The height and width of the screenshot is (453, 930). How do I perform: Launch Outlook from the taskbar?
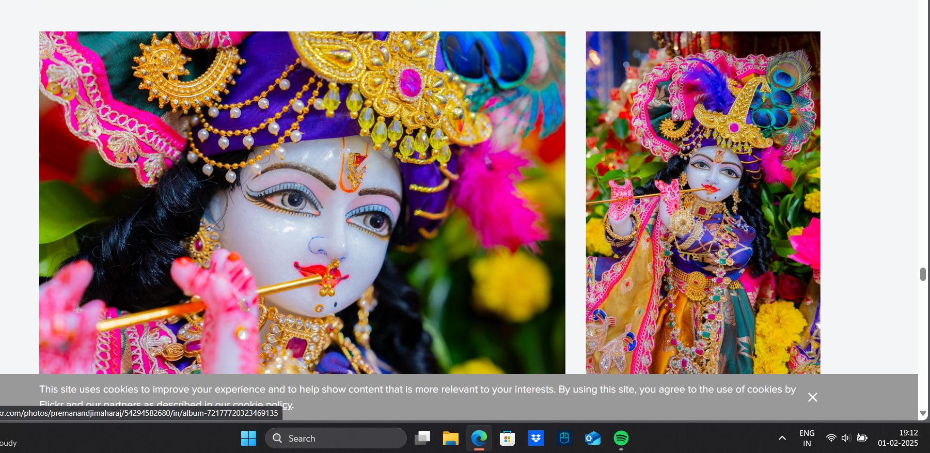click(593, 439)
